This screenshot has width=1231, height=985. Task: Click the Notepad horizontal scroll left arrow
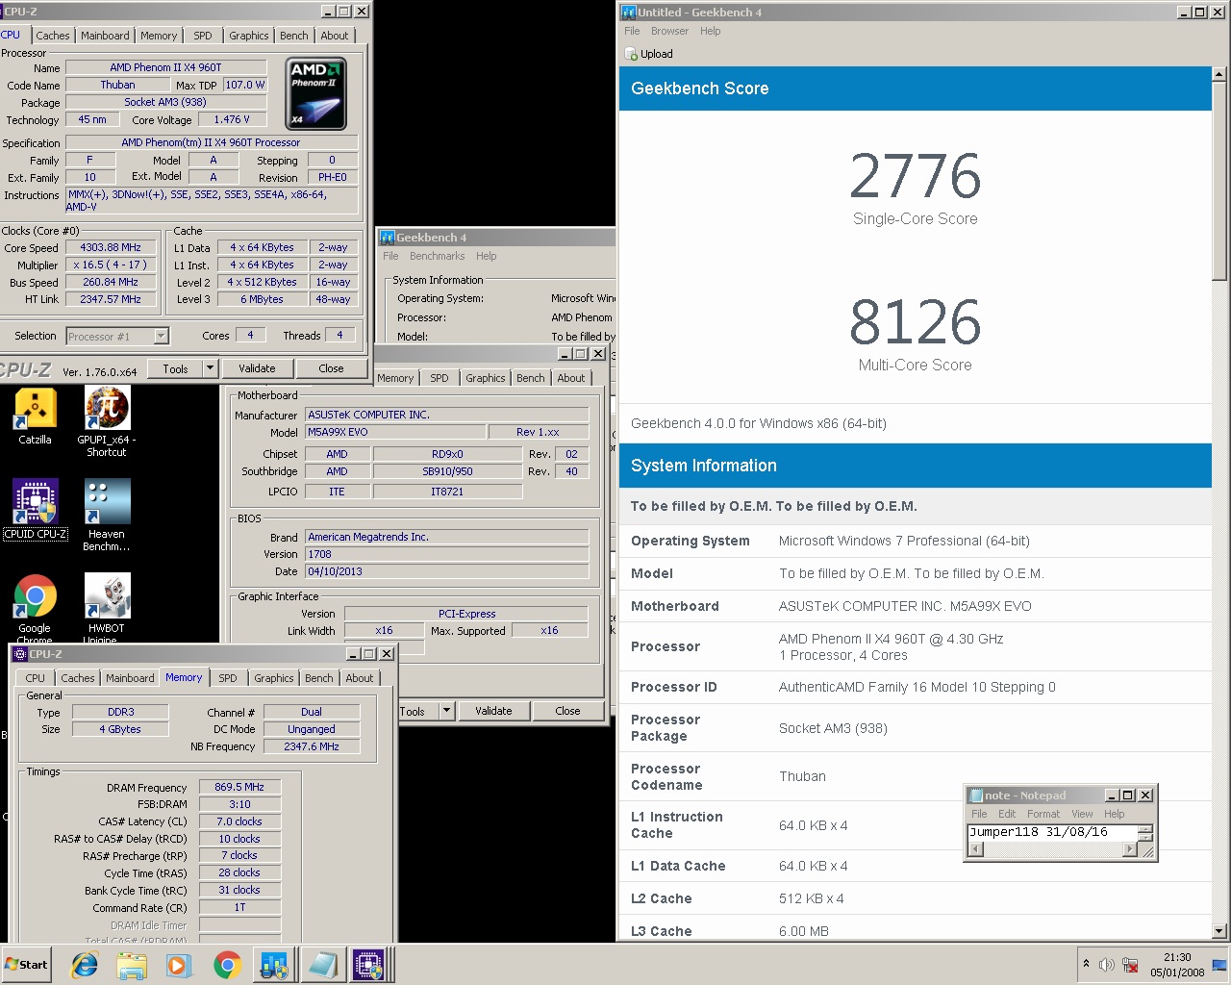pos(975,849)
